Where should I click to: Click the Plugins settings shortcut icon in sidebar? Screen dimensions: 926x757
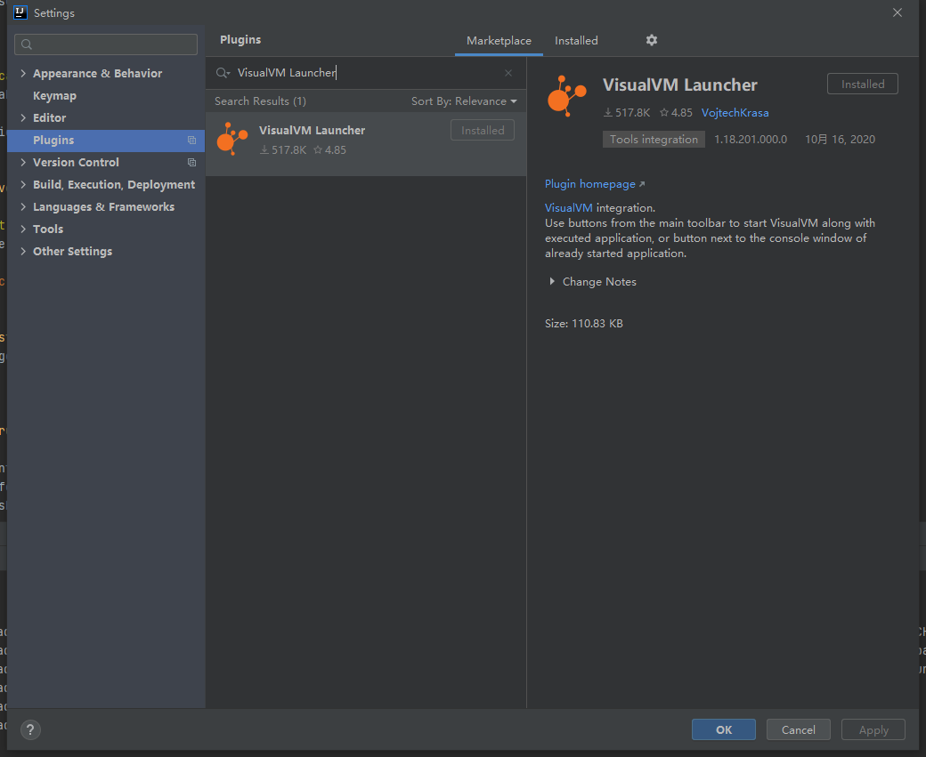pos(191,140)
